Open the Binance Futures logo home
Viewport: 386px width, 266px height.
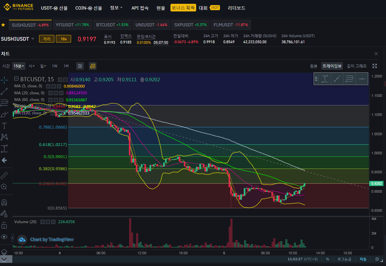pyautogui.click(x=18, y=7)
